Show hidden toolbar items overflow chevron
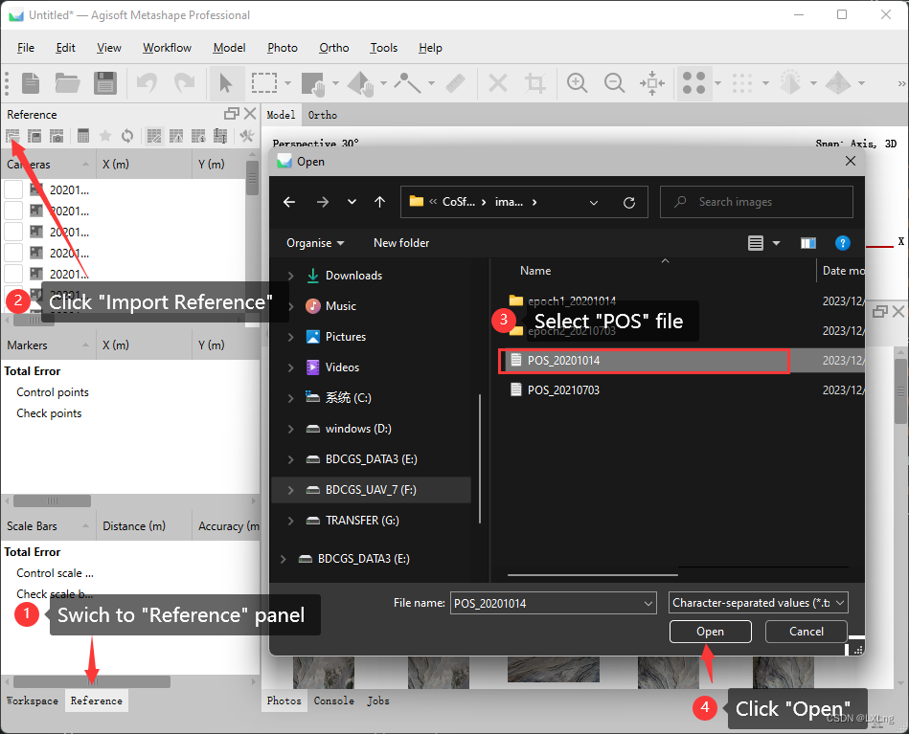Screen dimensions: 909x734 (901, 83)
